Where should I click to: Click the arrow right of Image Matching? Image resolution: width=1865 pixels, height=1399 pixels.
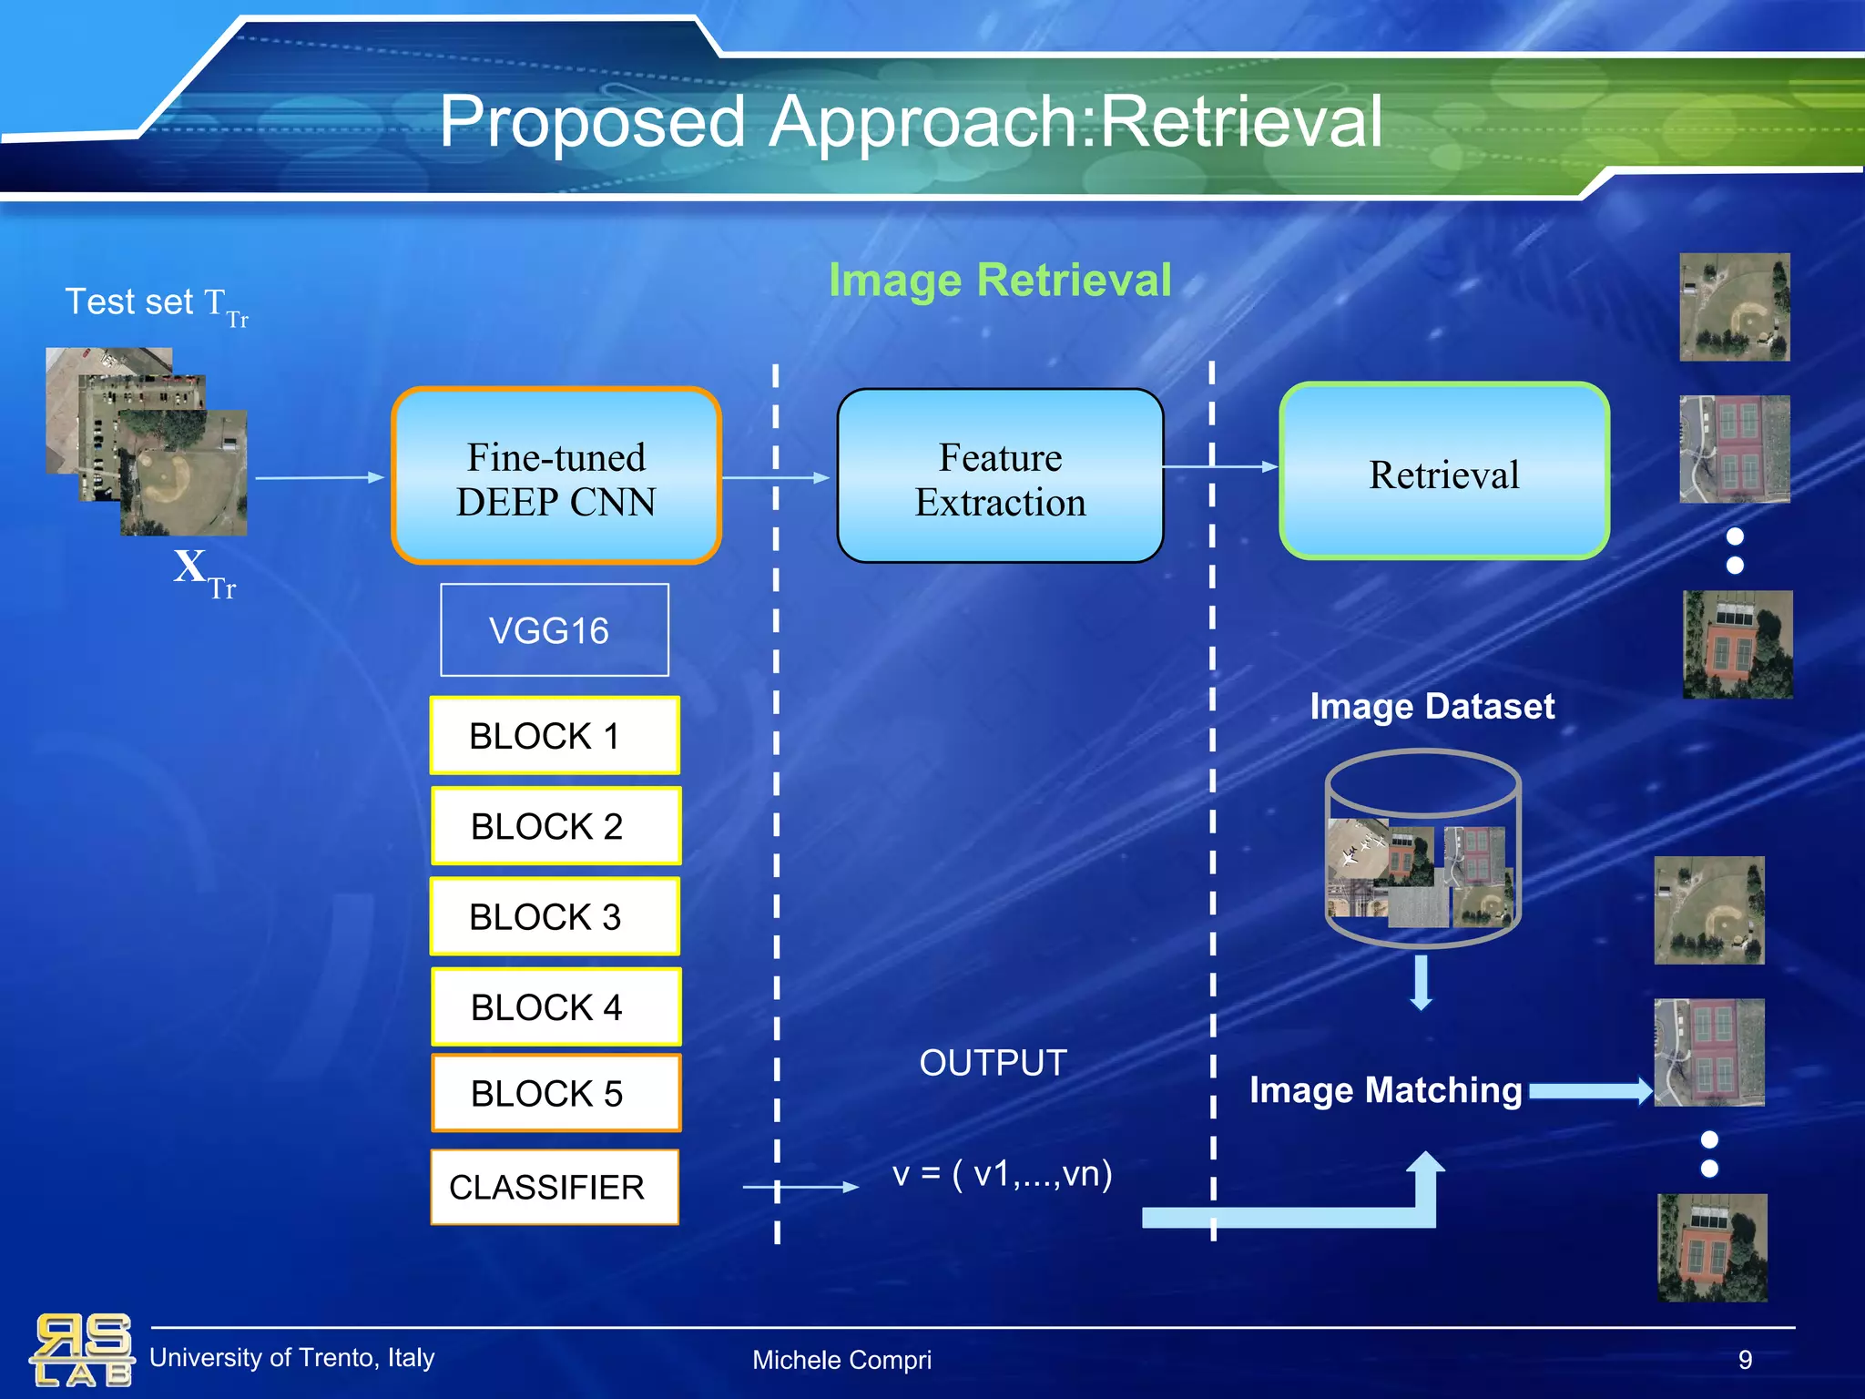pyautogui.click(x=1589, y=1090)
